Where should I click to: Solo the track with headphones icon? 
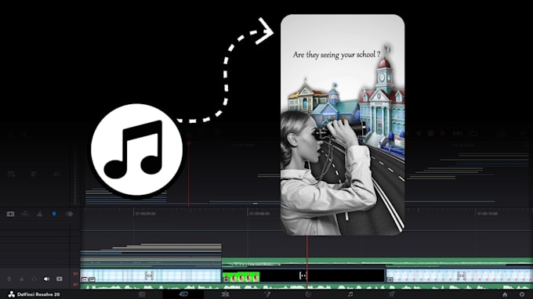click(34, 279)
